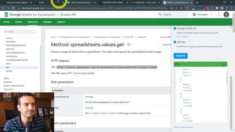Close the 200 response panel
The width and height of the screenshot is (235, 132).
[224, 64]
